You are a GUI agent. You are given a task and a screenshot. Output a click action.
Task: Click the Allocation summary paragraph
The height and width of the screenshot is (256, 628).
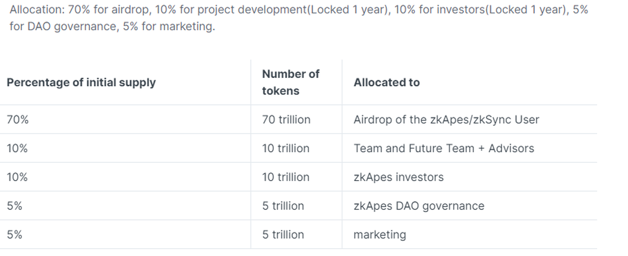pos(298,10)
